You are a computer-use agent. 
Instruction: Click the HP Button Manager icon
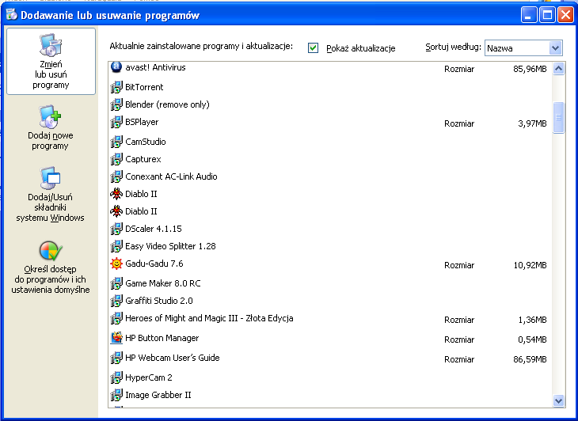(116, 338)
